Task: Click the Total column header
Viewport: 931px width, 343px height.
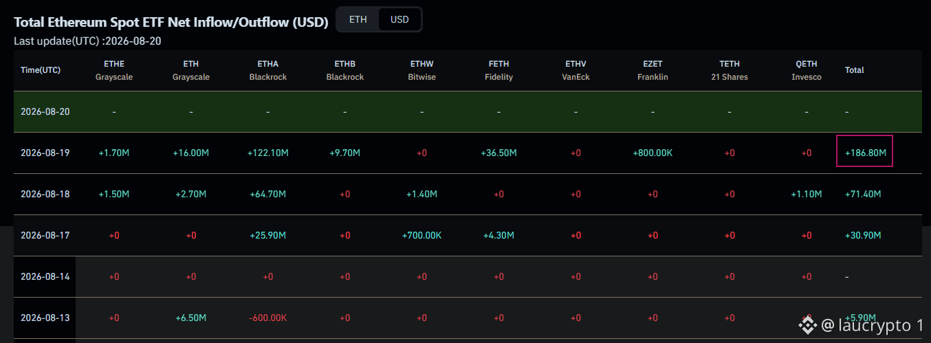Action: point(855,70)
